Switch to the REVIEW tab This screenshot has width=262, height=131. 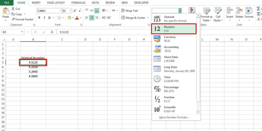tap(110, 3)
